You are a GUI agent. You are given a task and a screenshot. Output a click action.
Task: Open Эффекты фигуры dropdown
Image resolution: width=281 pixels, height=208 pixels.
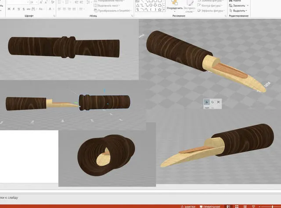[x=211, y=11]
